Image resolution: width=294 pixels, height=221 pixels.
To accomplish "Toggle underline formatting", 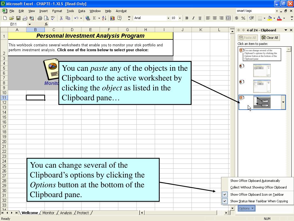I will [x=200, y=18].
